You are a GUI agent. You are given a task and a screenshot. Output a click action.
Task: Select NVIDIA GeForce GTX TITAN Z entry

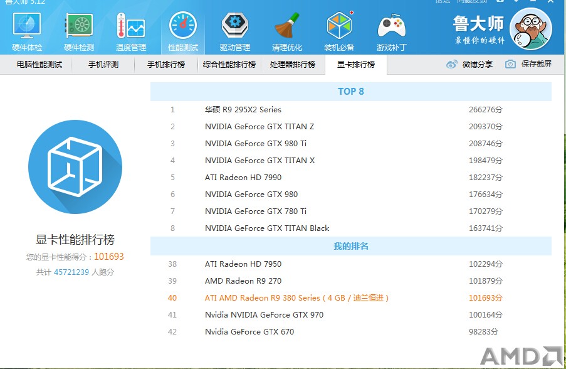(259, 127)
